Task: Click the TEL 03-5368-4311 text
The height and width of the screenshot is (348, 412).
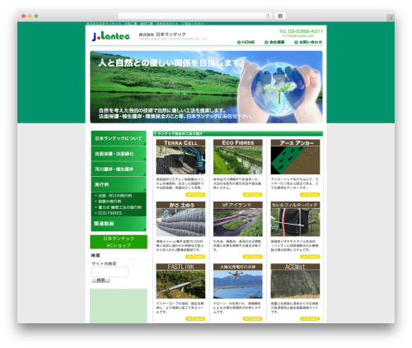Action: tap(301, 31)
